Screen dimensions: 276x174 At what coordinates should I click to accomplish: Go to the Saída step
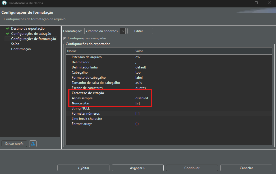point(15,44)
